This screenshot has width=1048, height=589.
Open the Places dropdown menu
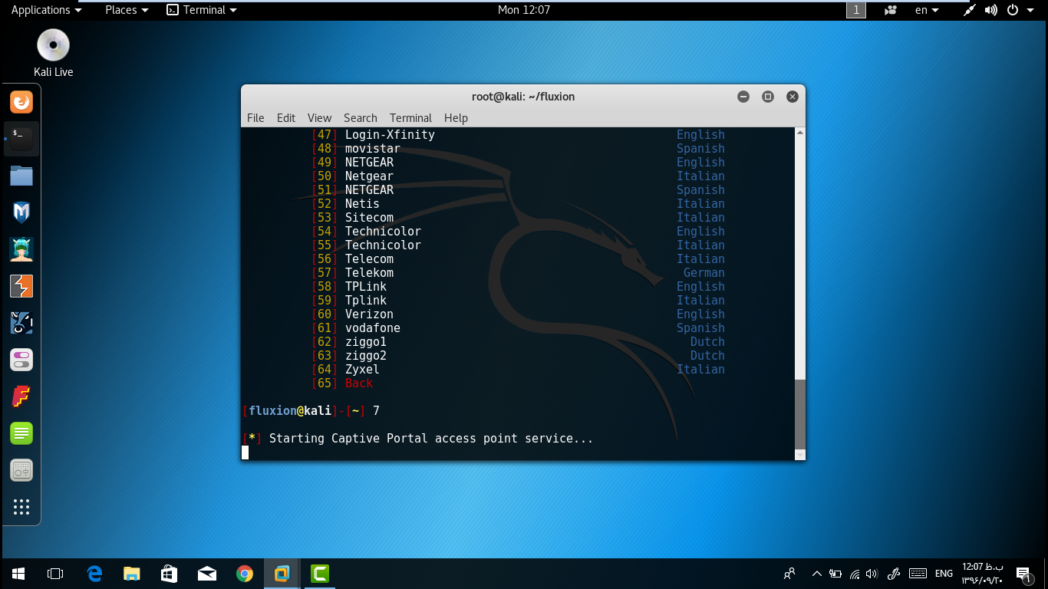[x=127, y=10]
